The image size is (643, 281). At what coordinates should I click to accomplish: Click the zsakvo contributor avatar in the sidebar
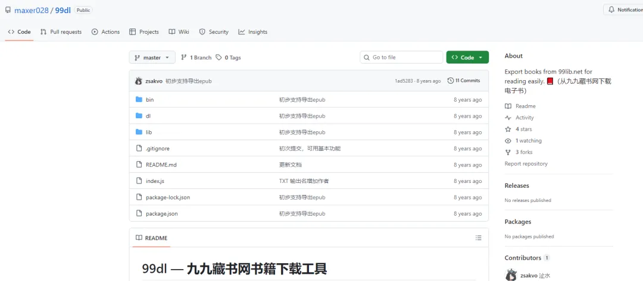click(x=511, y=275)
